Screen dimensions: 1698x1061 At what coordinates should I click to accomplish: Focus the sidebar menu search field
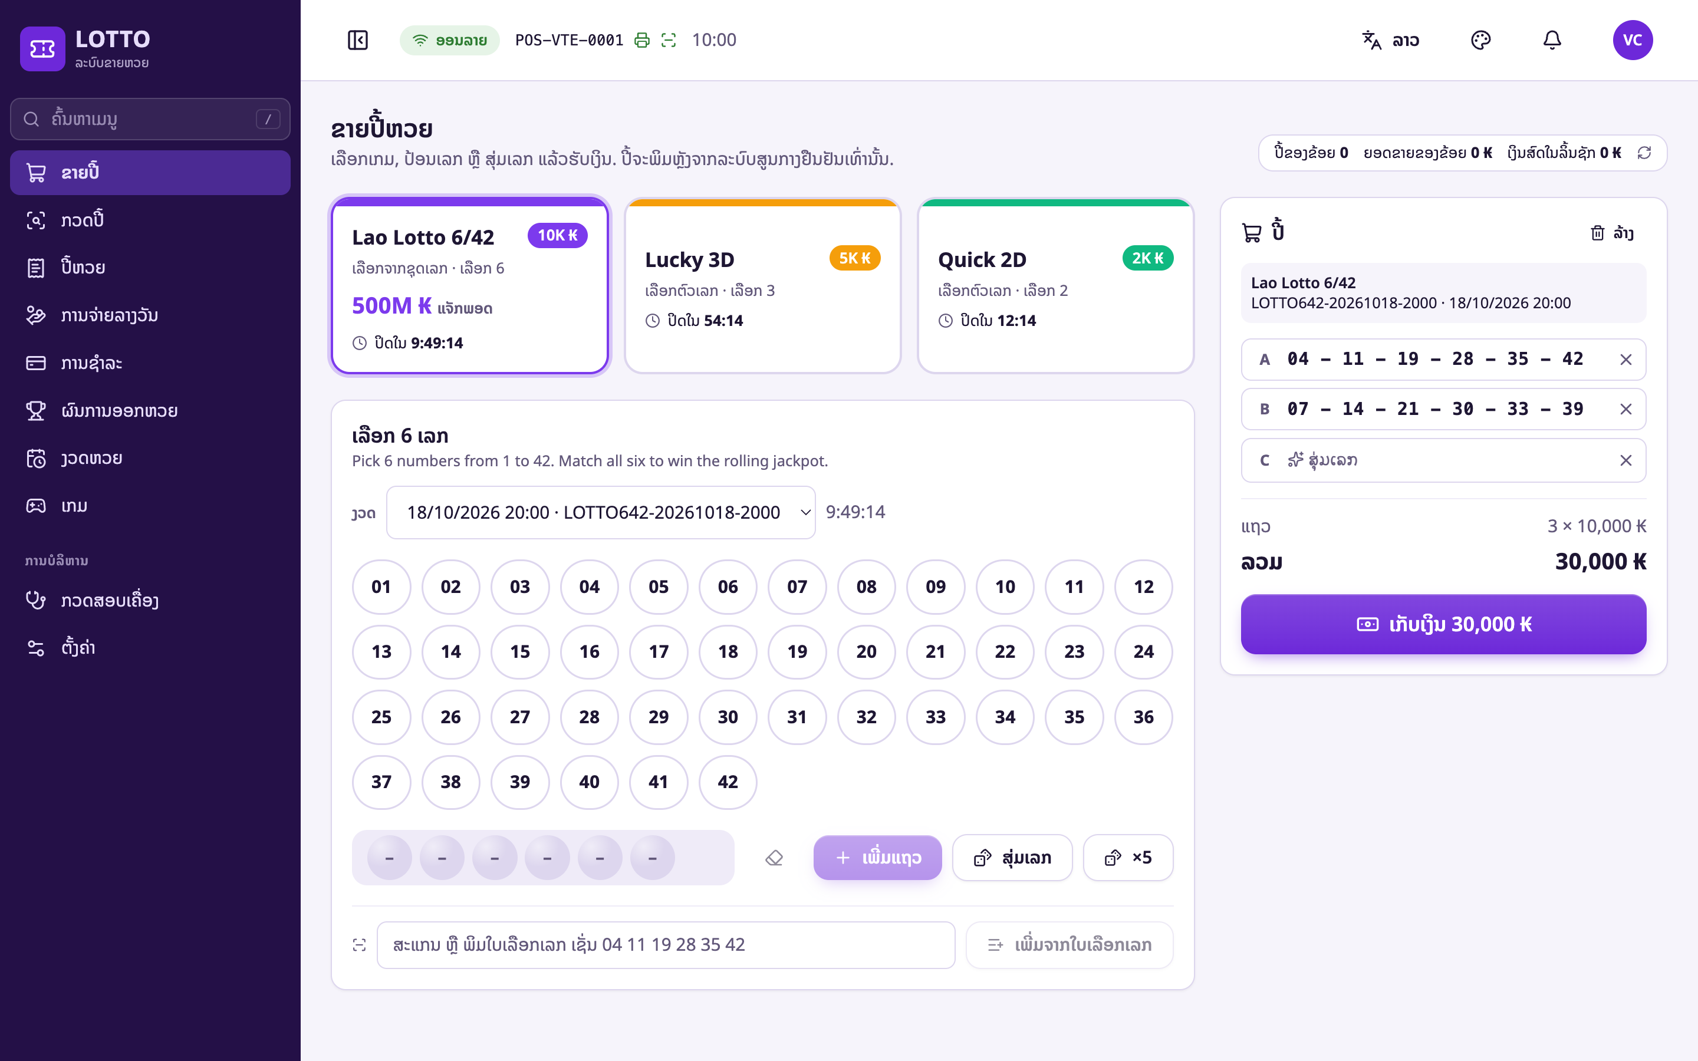click(150, 119)
